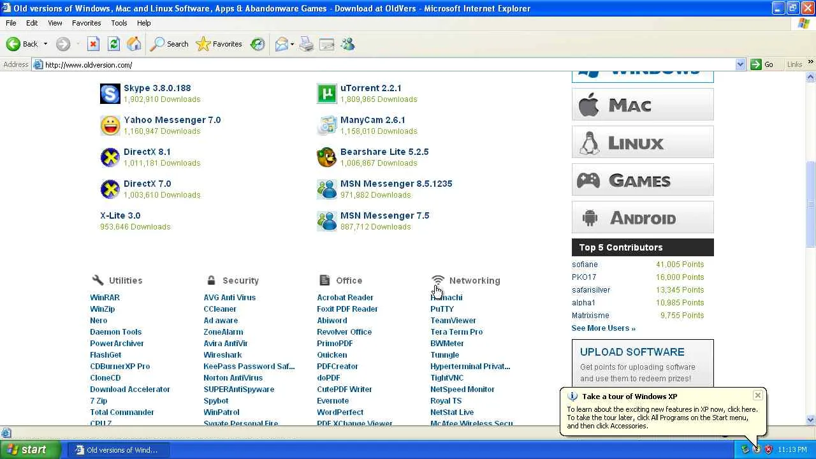Open the Windows Start menu
Screen dimensions: 816x459
point(31,449)
